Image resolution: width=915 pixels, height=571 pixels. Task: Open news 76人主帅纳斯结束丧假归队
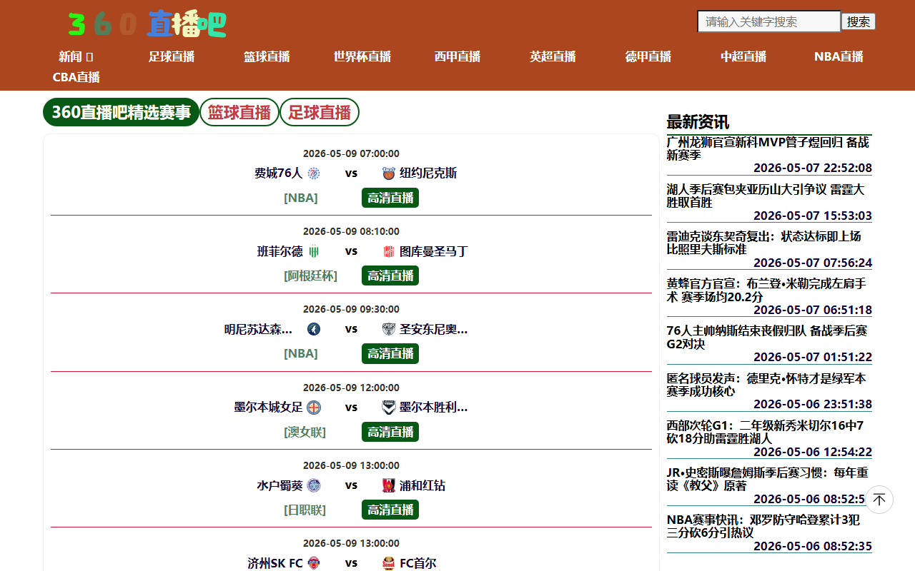coord(768,338)
